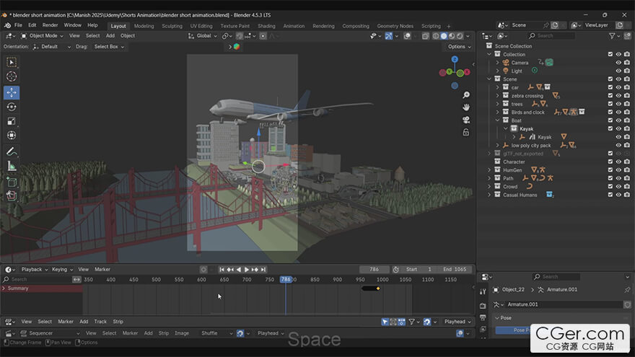Click the current frame field showing 786
Viewport: 635px width, 357px height.
[374, 270]
